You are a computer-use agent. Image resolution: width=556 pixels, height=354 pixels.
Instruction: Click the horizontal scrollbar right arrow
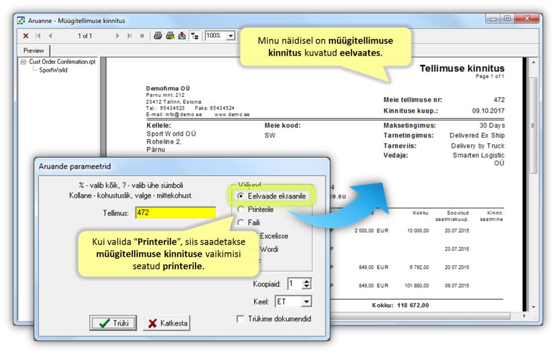[x=524, y=316]
